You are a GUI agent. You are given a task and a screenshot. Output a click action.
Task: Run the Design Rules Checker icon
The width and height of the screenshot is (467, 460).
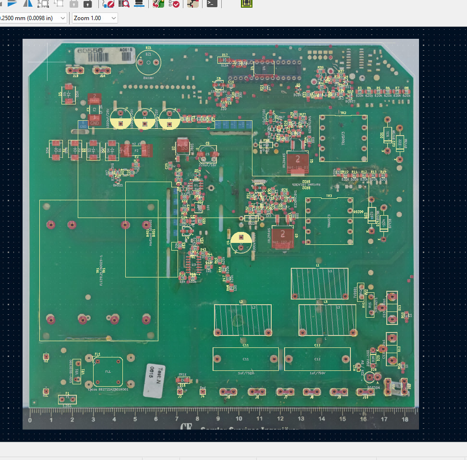174,3
